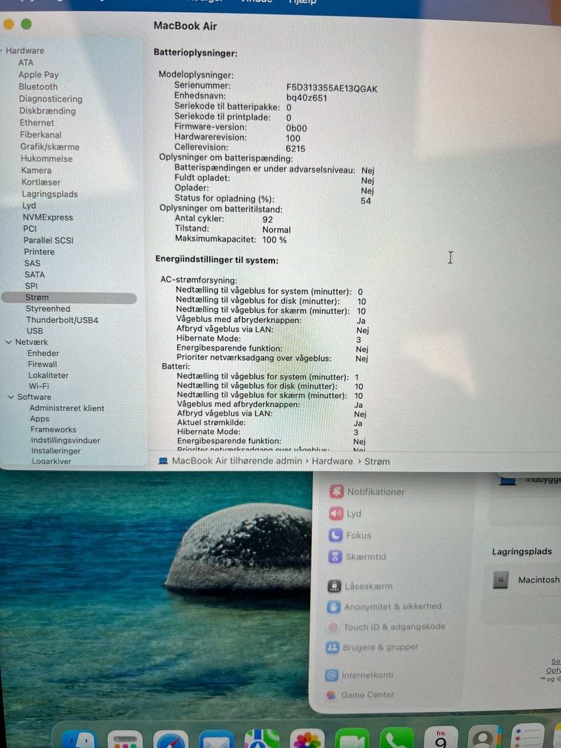Click Hardware in the path bar
The width and height of the screenshot is (561, 748).
[x=332, y=461]
